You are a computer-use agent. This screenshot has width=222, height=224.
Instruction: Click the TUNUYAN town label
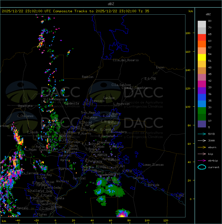coord(57,207)
